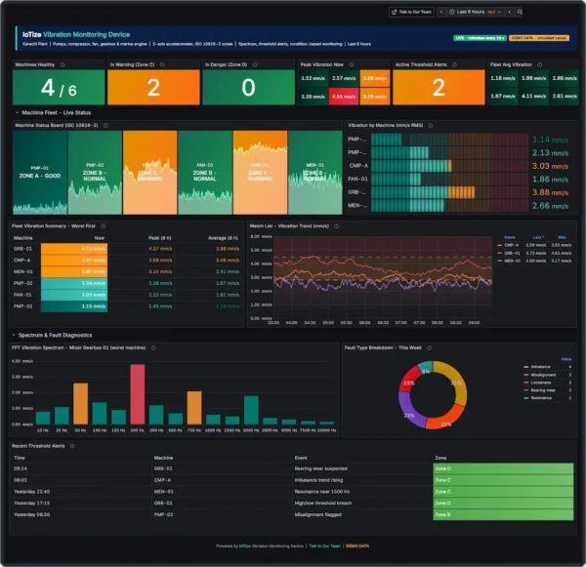Sort fleet summary by Peak (6 h) column

[159, 238]
